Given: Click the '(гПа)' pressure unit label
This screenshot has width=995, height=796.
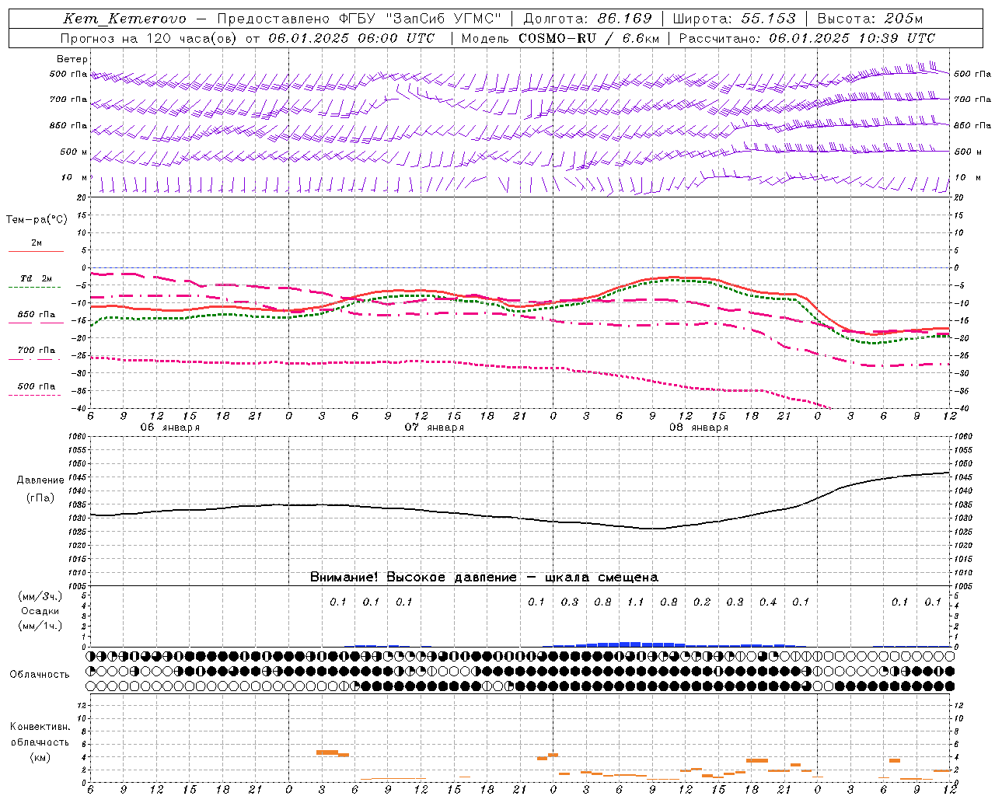Looking at the screenshot, I should coord(39,498).
